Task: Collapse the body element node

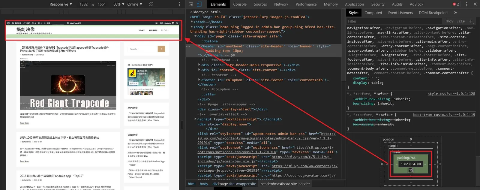Action: coord(192,27)
